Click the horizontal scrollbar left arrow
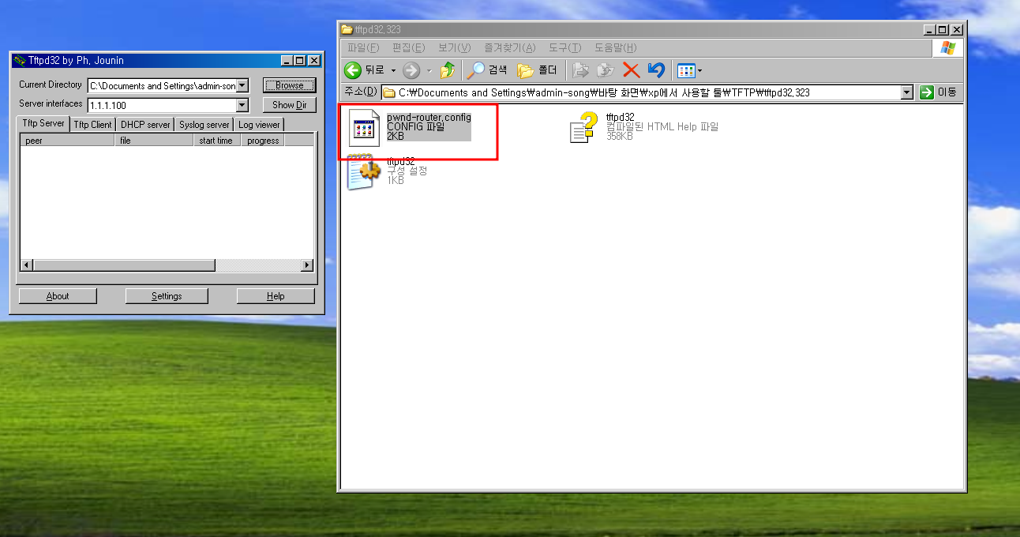The height and width of the screenshot is (537, 1020). click(x=27, y=265)
